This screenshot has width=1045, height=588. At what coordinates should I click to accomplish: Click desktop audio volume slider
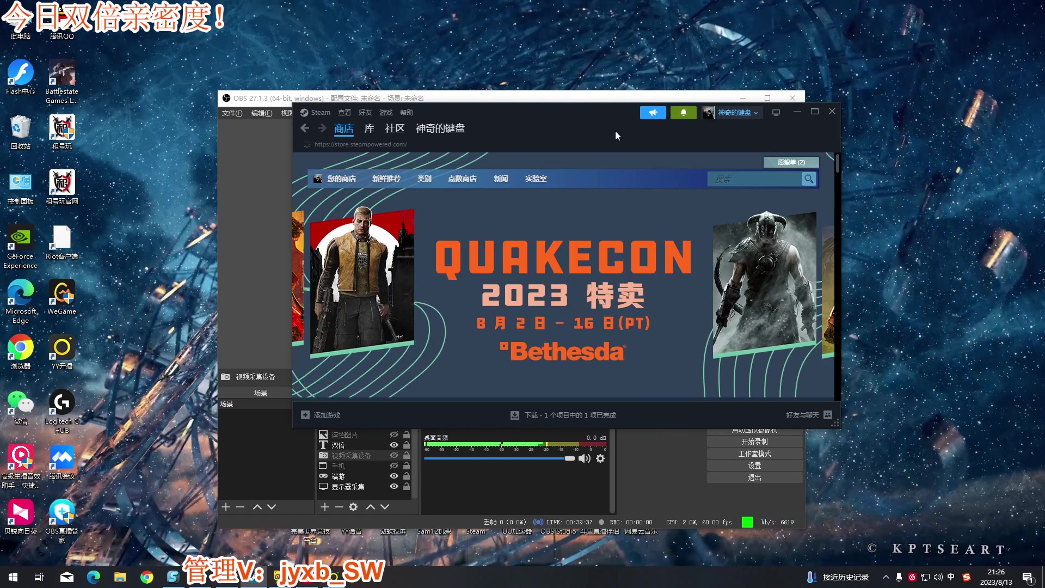499,458
